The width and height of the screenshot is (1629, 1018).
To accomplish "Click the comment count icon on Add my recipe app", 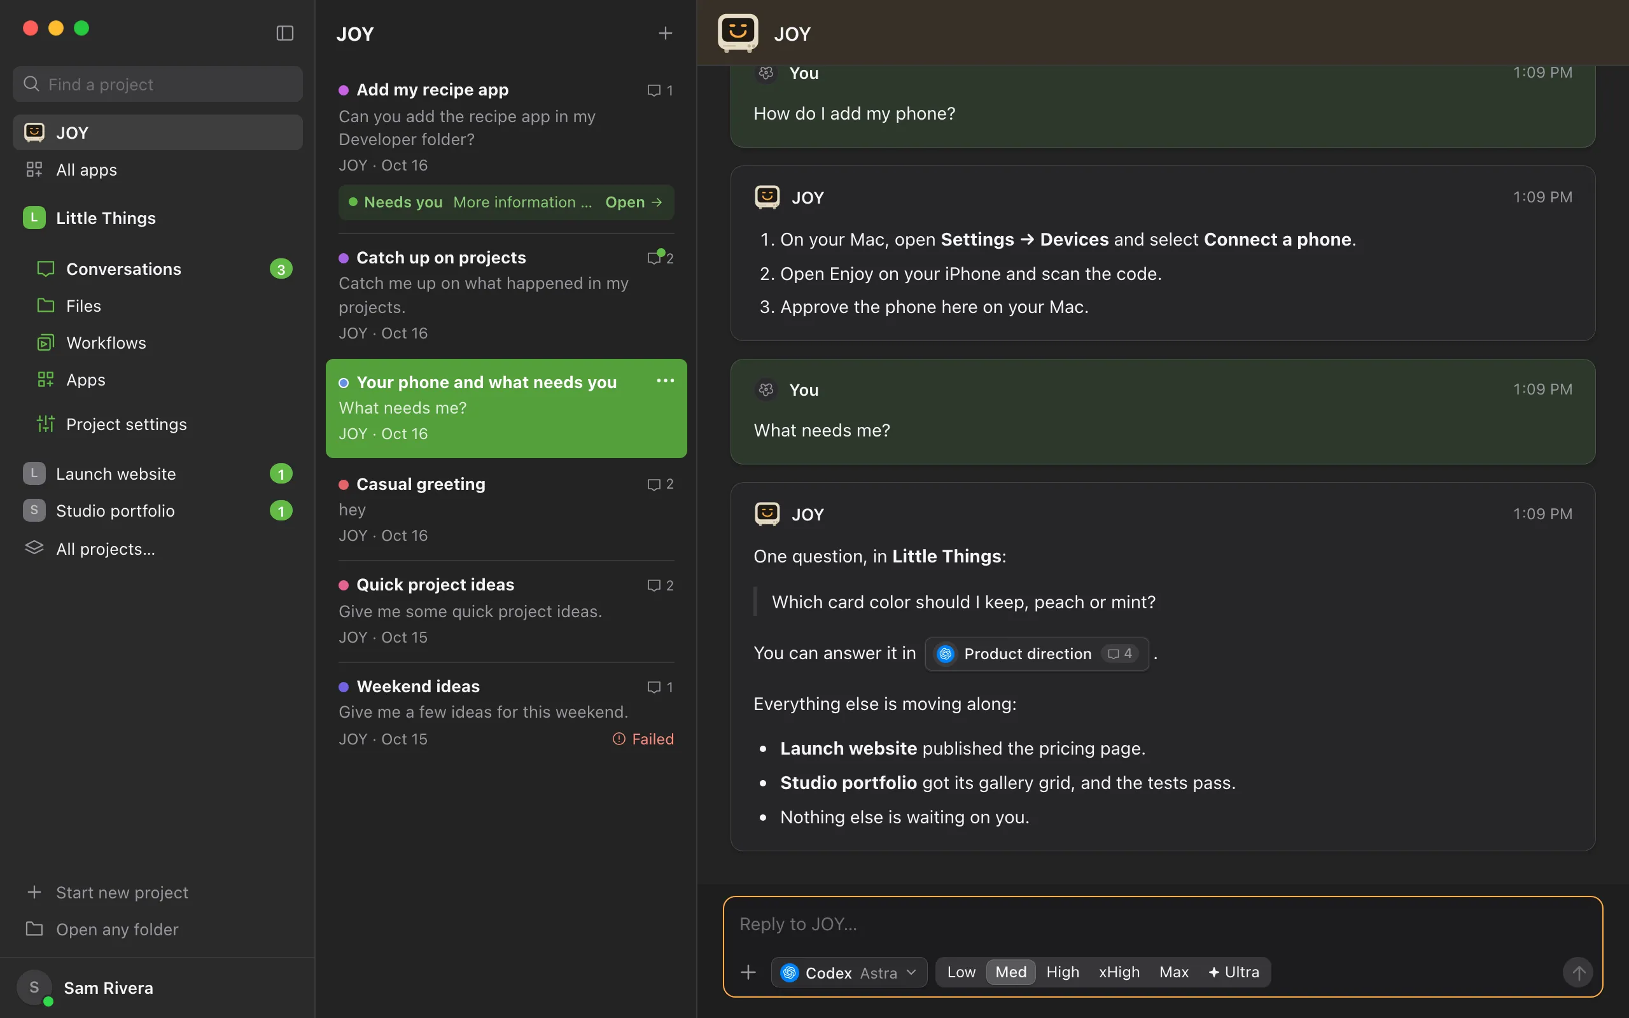I will click(654, 90).
